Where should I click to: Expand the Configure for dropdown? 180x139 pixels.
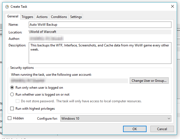click(116, 119)
